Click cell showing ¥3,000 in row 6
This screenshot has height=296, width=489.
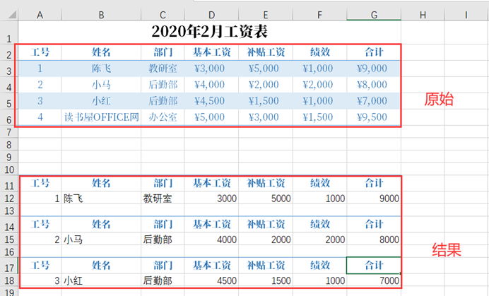(266, 117)
